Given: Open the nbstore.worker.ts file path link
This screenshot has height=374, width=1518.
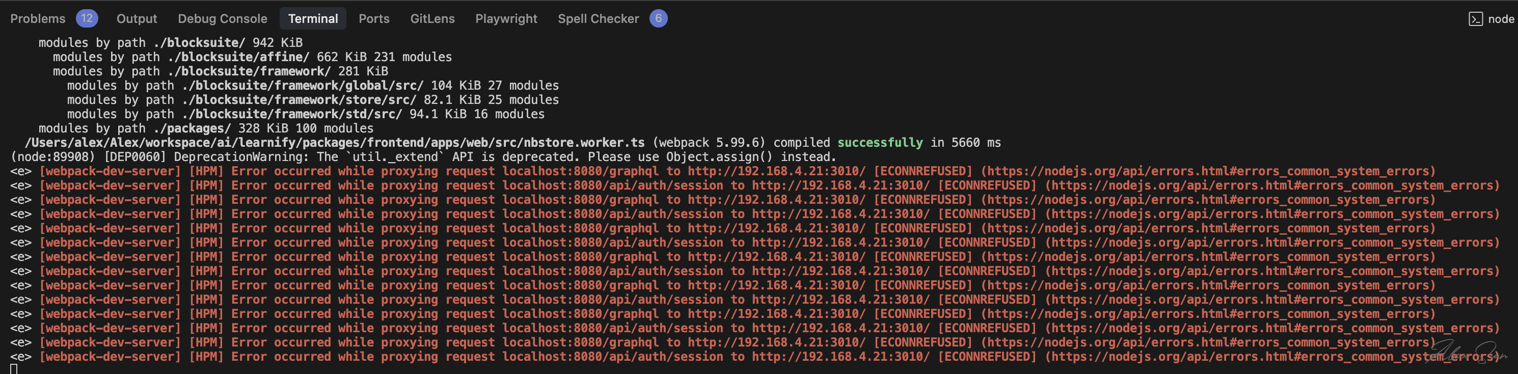Looking at the screenshot, I should pyautogui.click(x=334, y=143).
